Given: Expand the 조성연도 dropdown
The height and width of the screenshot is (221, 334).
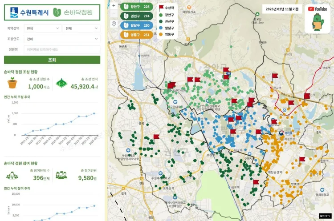Looking at the screenshot, I should click(x=62, y=39).
